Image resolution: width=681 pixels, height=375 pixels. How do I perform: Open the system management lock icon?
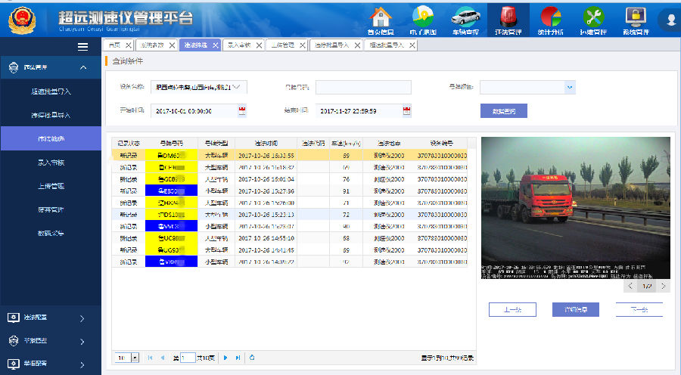635,16
